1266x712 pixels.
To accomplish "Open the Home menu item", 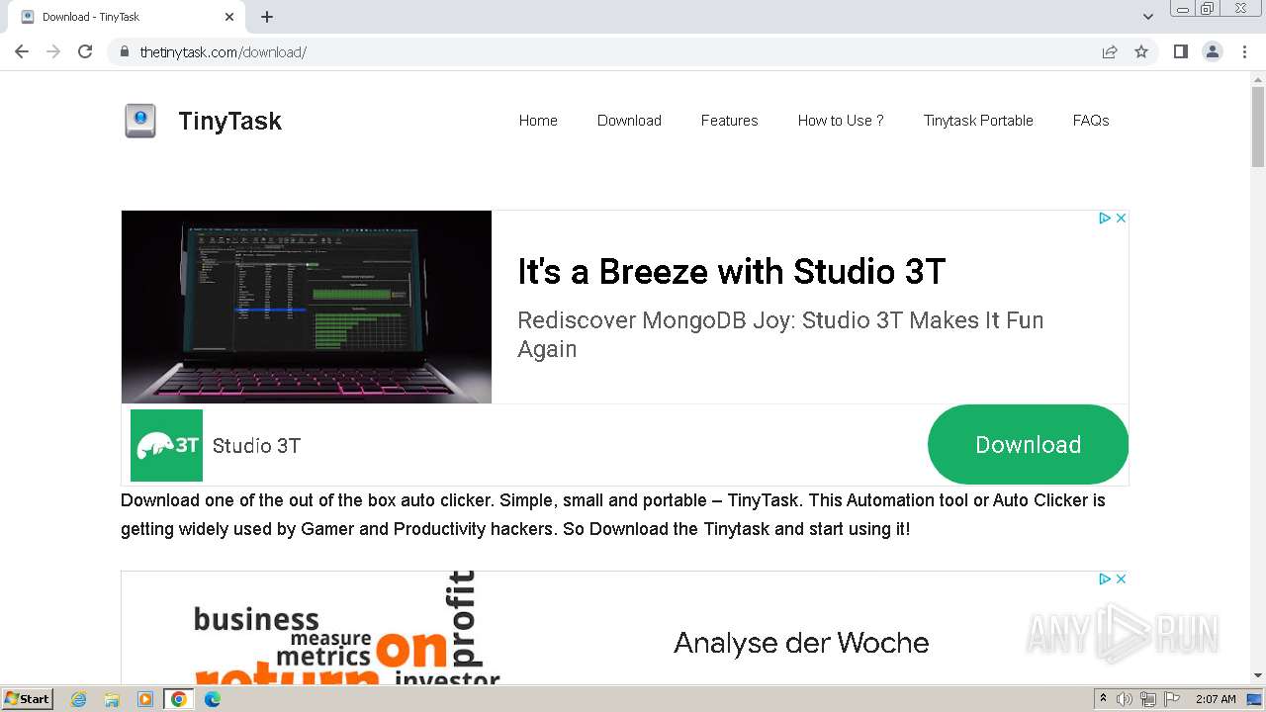I will tap(538, 121).
